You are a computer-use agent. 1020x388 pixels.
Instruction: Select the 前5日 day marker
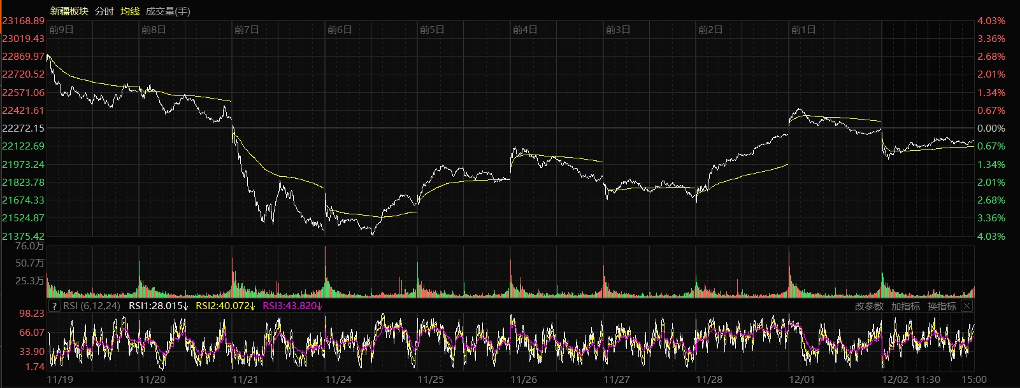point(432,30)
